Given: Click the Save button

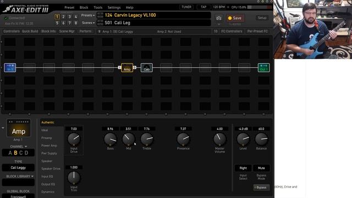Looking at the screenshot, I should click(235, 18).
